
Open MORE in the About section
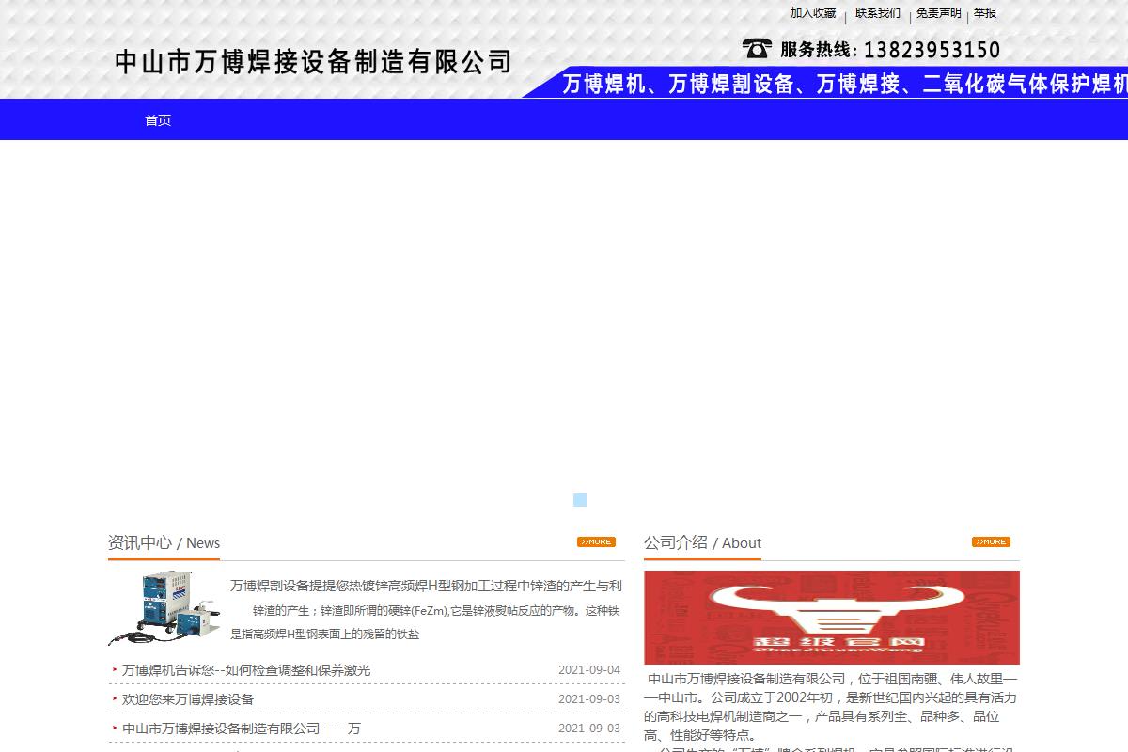point(991,541)
